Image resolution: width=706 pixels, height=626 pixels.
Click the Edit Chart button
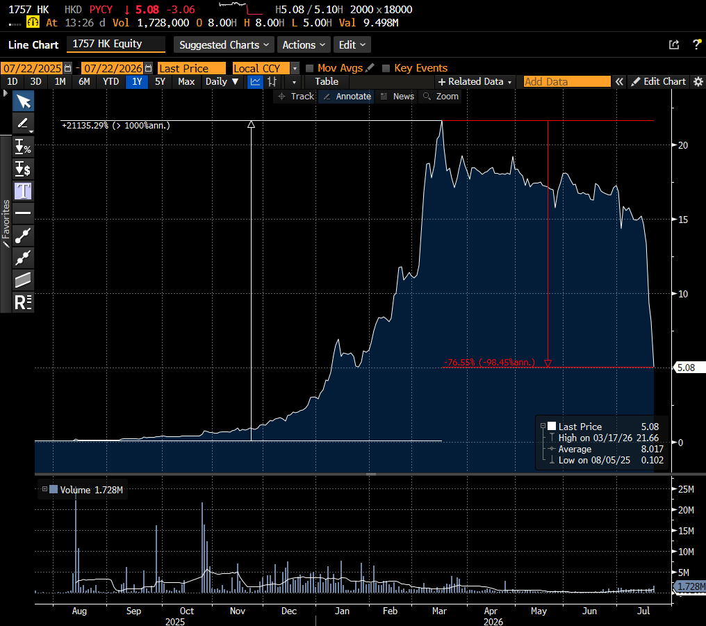[x=658, y=81]
